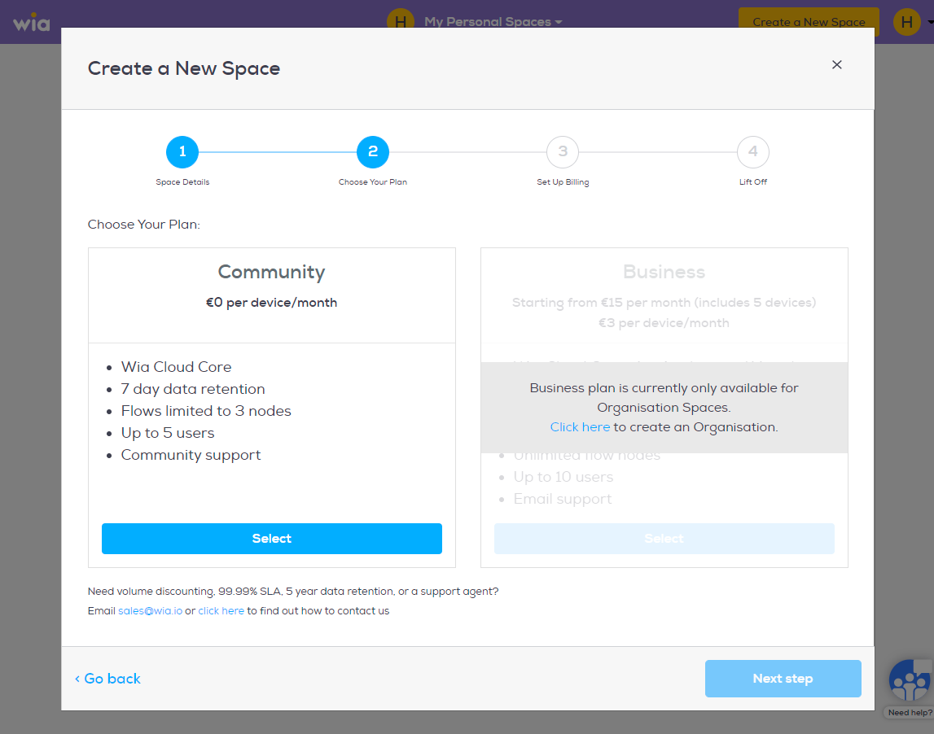
Task: Click here to create an Organisation
Action: pyautogui.click(x=580, y=427)
